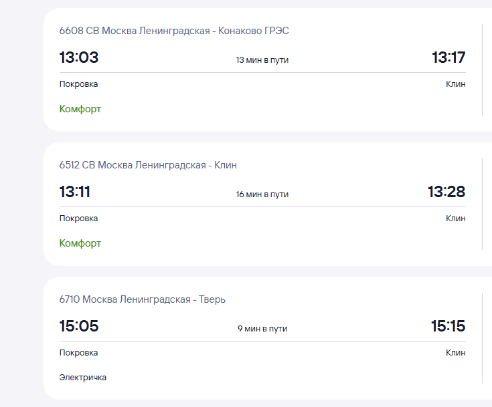Click the "13 мин в пути" duration
Screen dimensions: 492x407
(x=262, y=60)
